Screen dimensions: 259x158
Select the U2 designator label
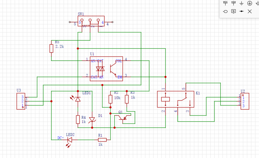[x=243, y=91]
